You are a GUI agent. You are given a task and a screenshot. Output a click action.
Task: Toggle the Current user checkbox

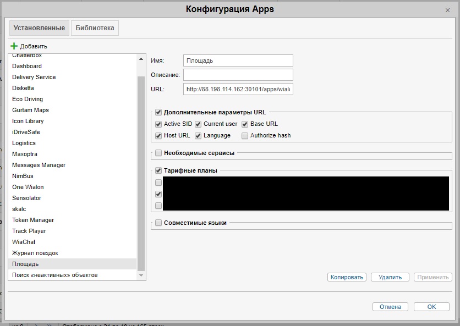pos(198,124)
